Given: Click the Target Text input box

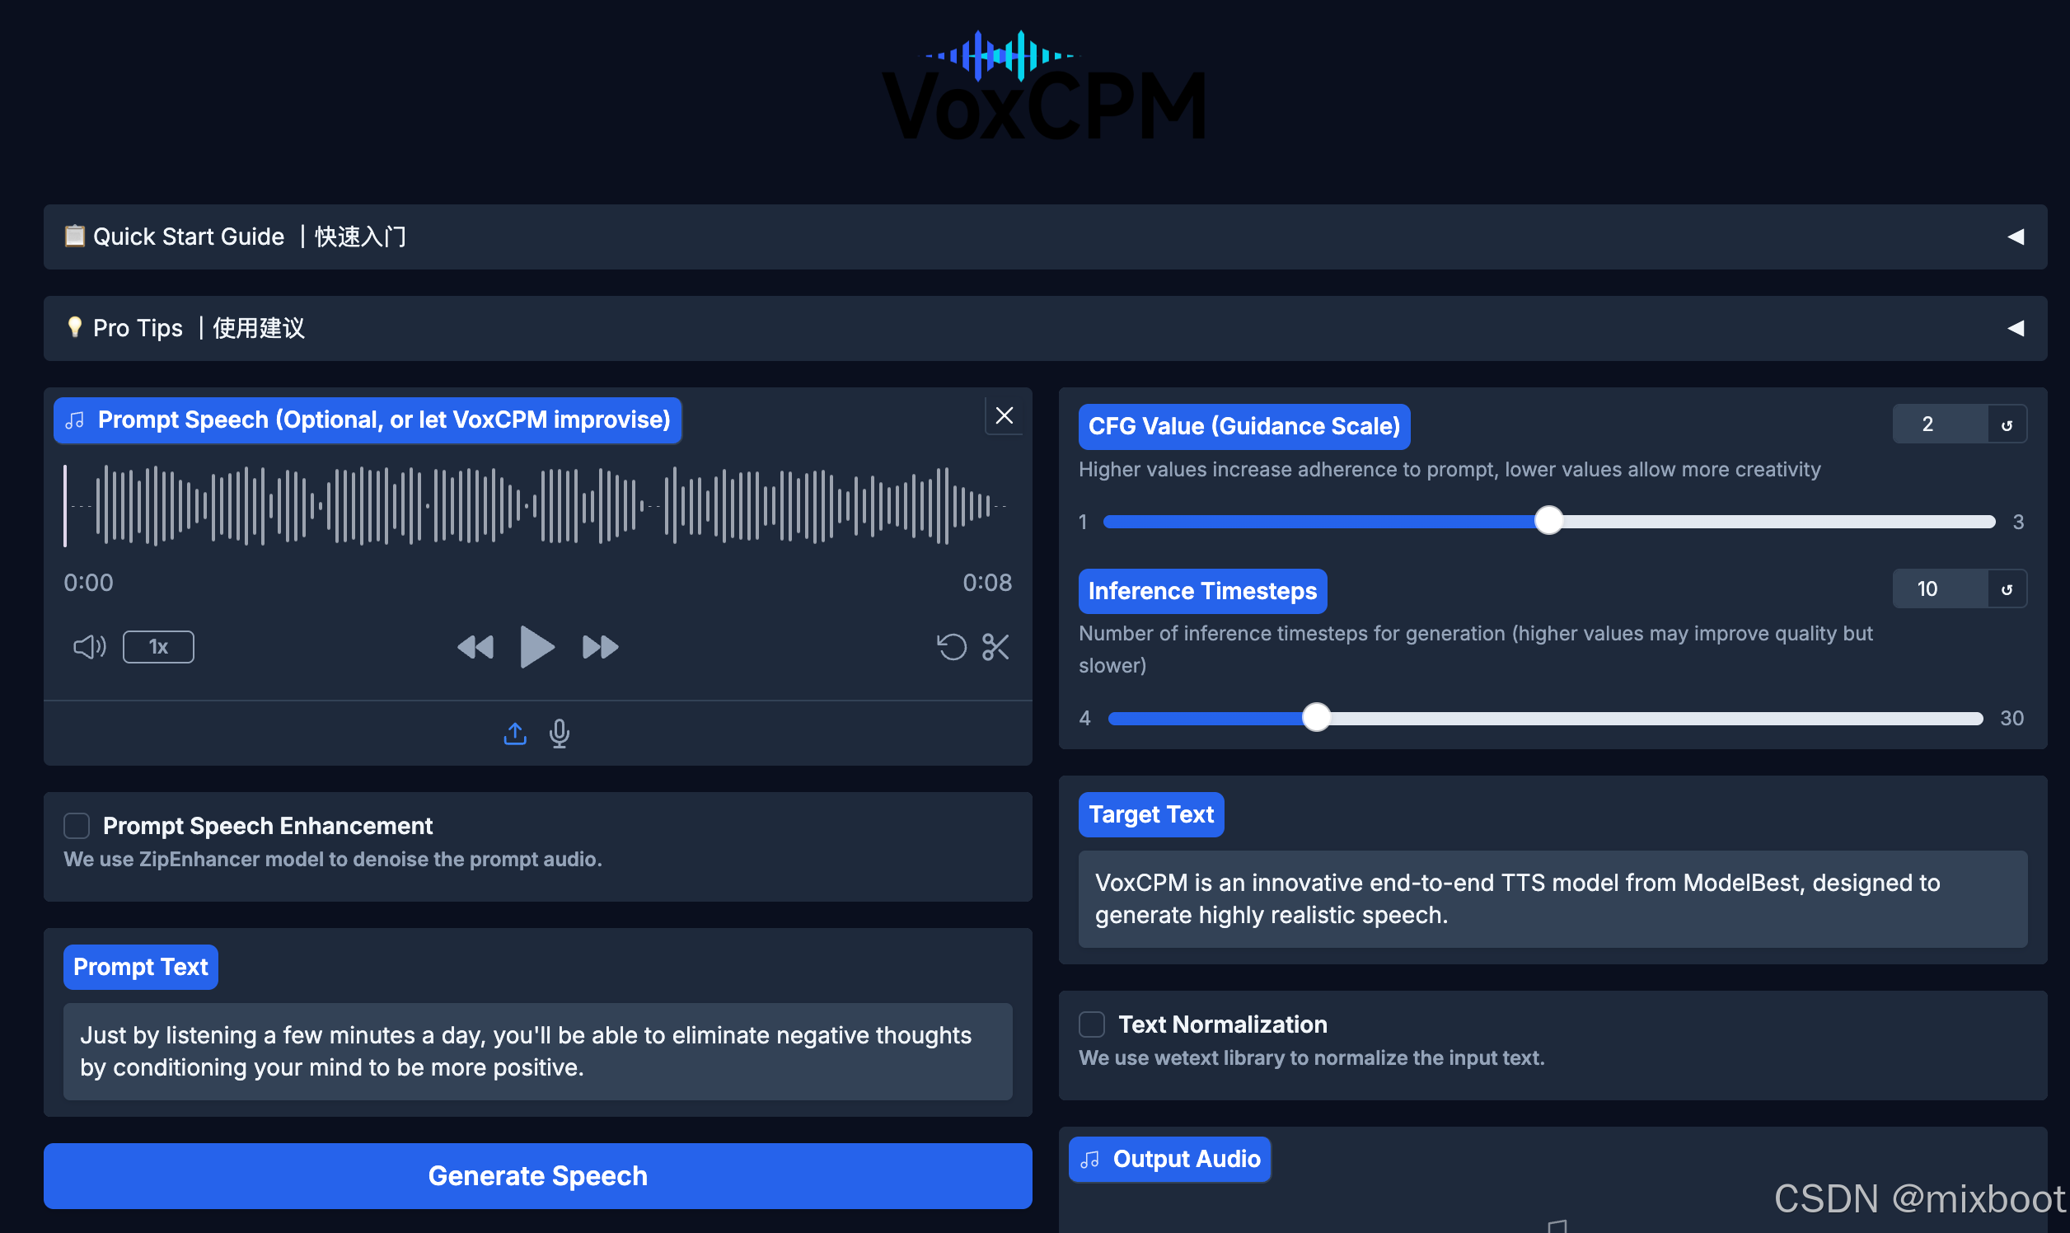Looking at the screenshot, I should 1552,898.
